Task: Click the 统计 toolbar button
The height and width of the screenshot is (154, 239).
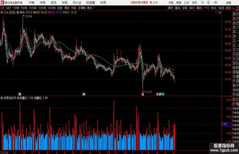Action: (x=192, y=8)
